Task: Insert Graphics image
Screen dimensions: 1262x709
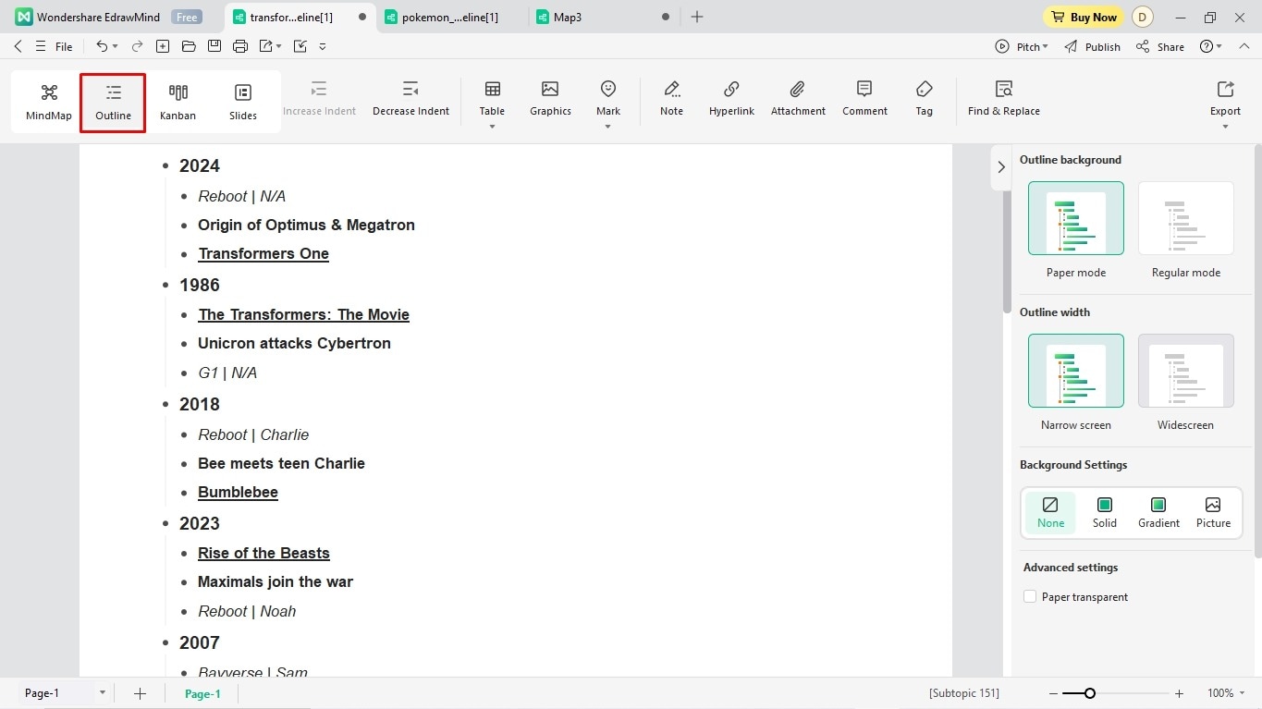Action: [x=550, y=99]
